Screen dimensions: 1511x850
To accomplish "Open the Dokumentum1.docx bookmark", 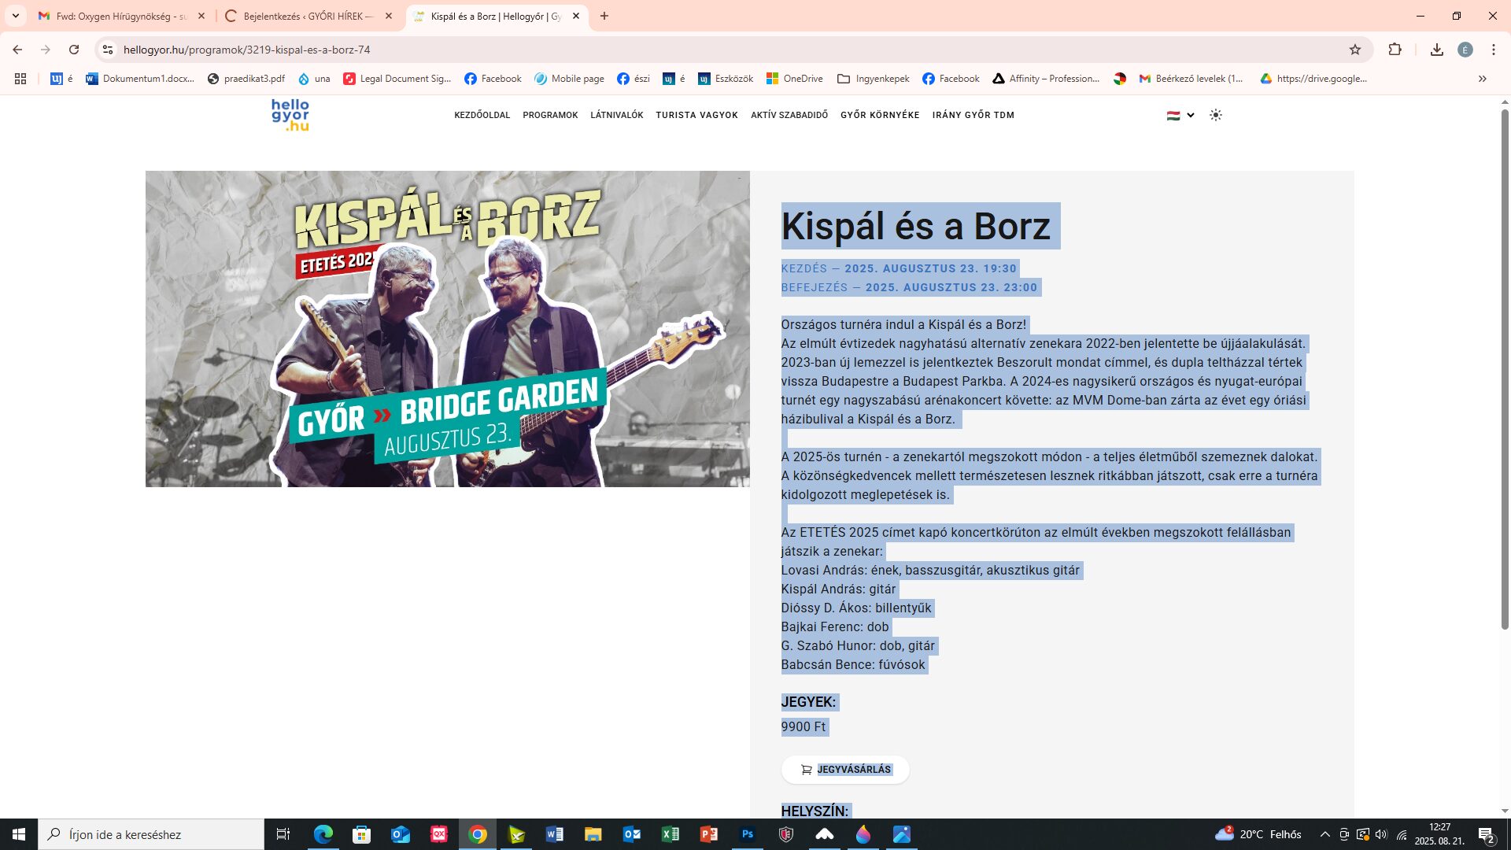I will [140, 79].
